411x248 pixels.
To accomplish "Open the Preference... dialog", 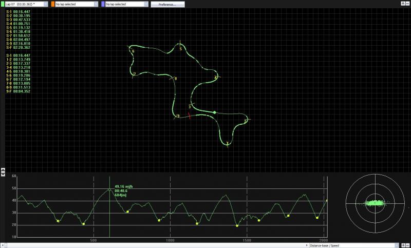I will [x=167, y=5].
